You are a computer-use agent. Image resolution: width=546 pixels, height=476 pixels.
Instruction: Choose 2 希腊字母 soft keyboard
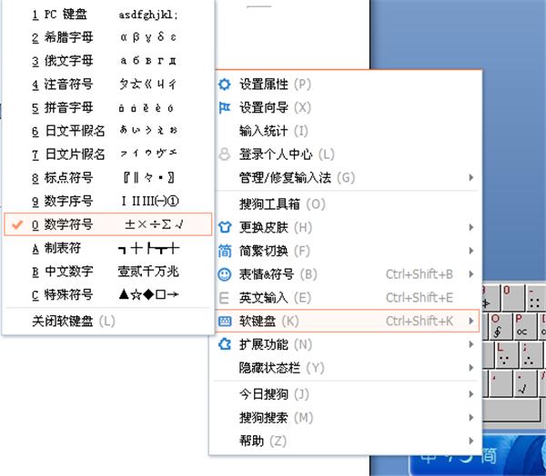click(x=108, y=37)
